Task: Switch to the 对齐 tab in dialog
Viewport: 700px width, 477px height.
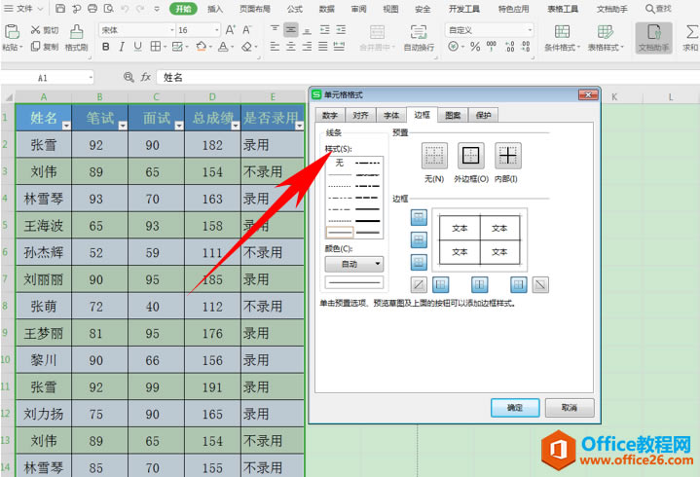Action: tap(361, 115)
